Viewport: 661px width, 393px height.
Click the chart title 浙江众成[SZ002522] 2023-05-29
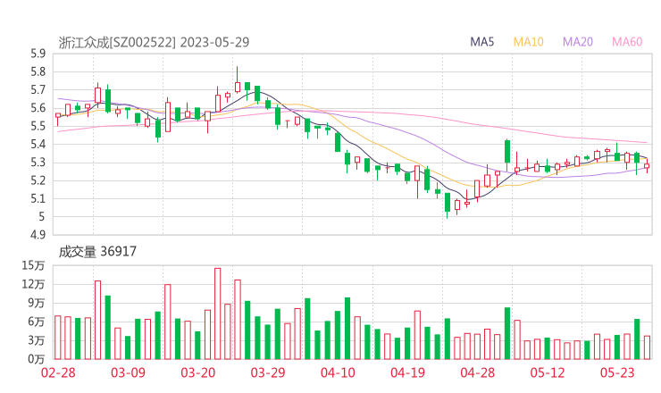tap(154, 42)
